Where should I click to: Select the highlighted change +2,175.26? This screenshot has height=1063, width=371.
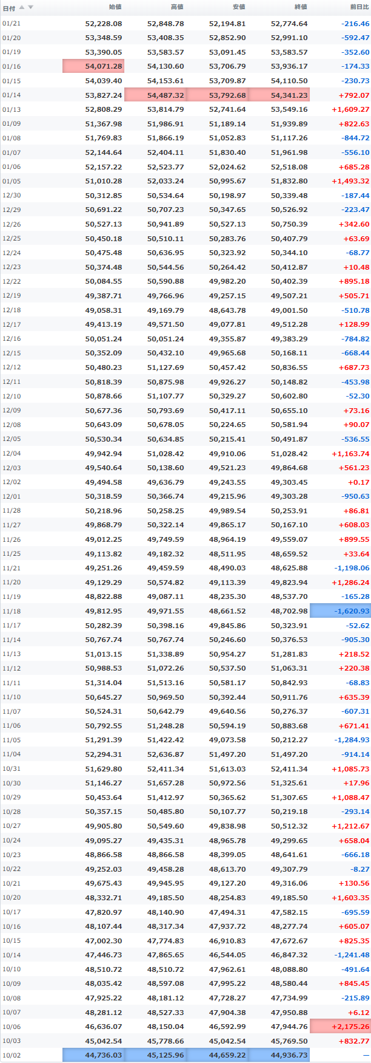click(340, 1027)
